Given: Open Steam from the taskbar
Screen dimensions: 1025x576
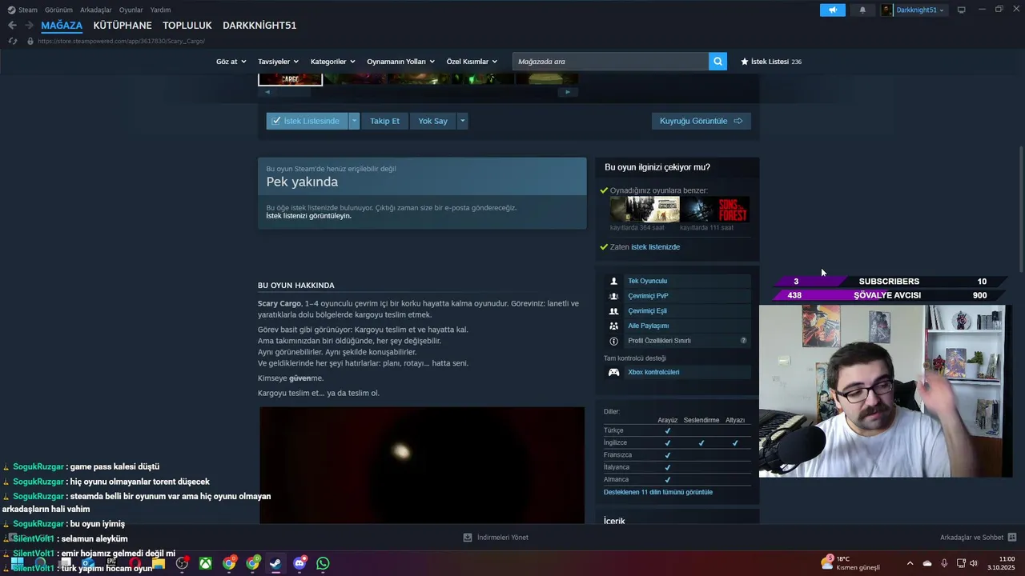Looking at the screenshot, I should 275,563.
